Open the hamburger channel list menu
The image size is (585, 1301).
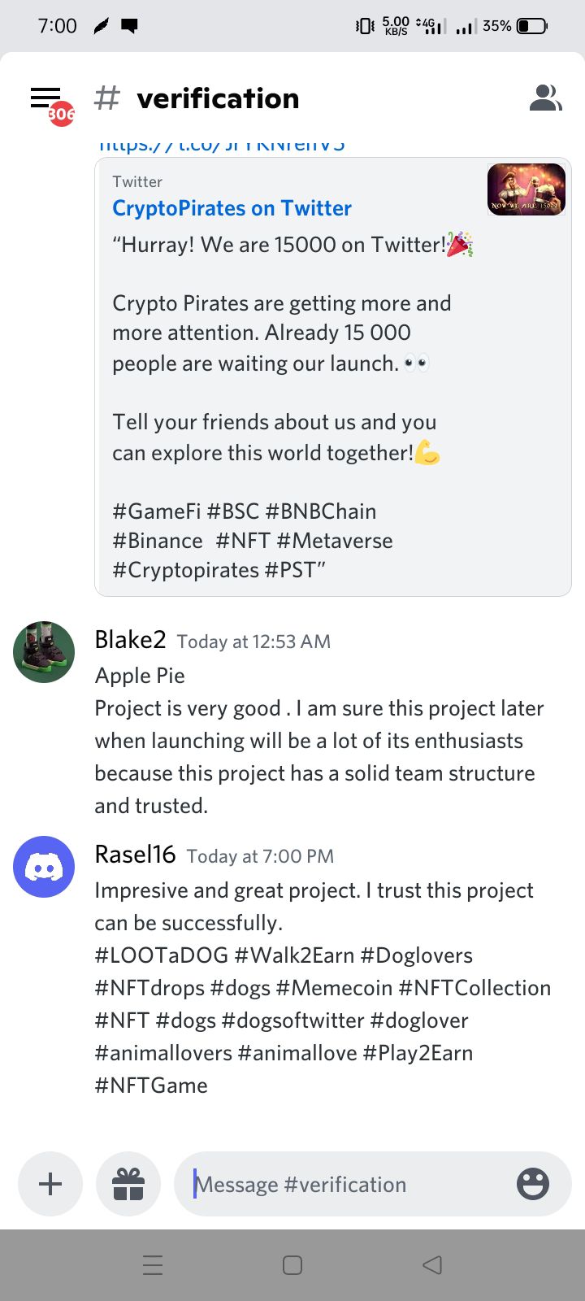[45, 98]
